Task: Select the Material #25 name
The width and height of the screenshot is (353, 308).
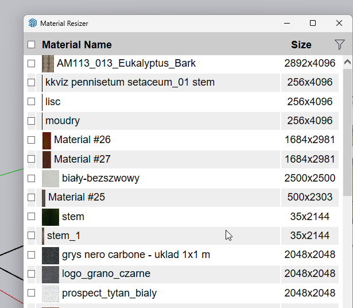Action: 76,197
